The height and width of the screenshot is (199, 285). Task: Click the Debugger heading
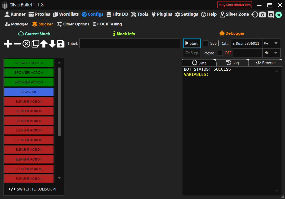coord(232,33)
